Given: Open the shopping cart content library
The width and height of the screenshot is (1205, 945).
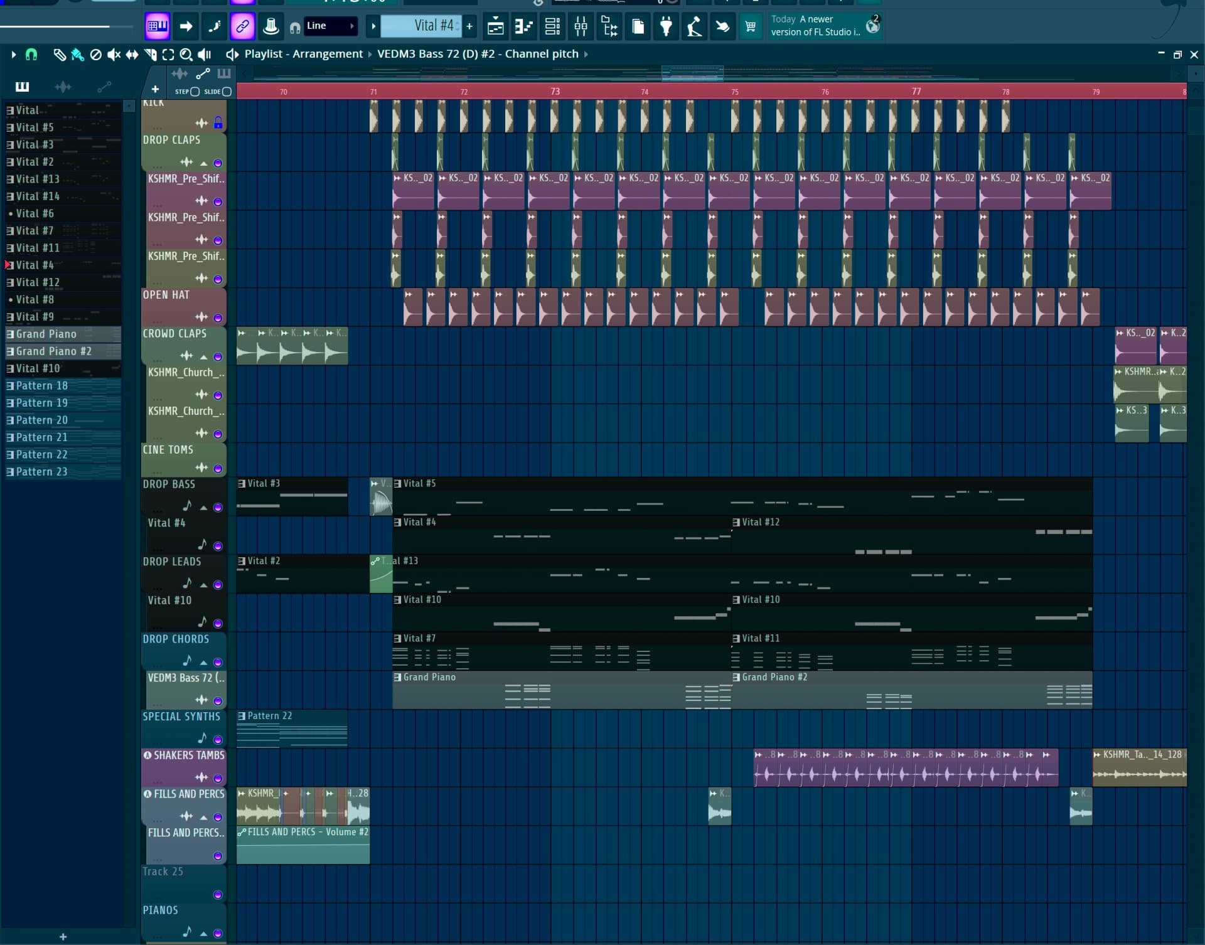Looking at the screenshot, I should pos(751,26).
